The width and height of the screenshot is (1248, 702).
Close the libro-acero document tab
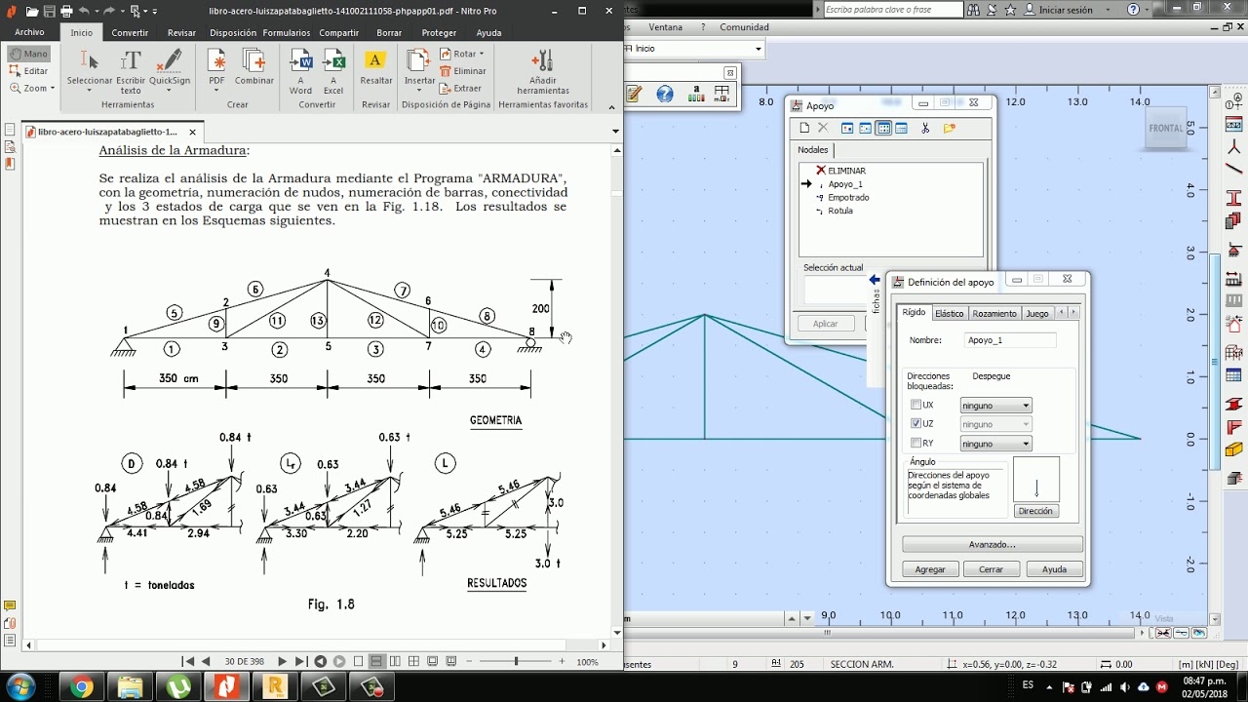coord(192,132)
